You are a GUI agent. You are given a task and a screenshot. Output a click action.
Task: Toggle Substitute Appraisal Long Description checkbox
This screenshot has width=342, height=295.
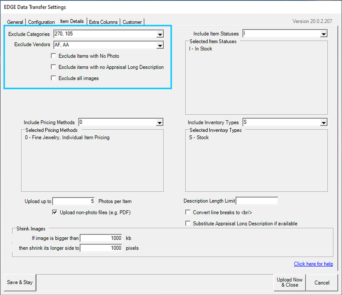pos(188,223)
